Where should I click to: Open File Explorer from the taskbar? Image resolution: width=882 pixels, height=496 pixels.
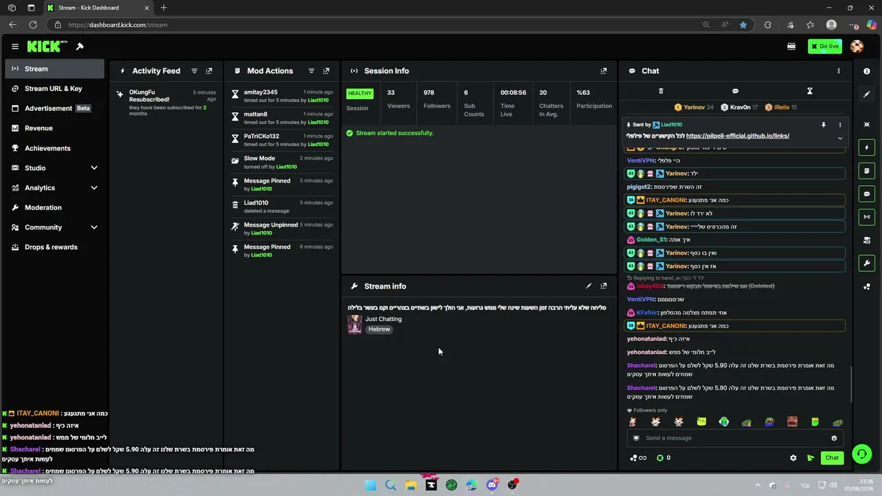click(x=411, y=486)
